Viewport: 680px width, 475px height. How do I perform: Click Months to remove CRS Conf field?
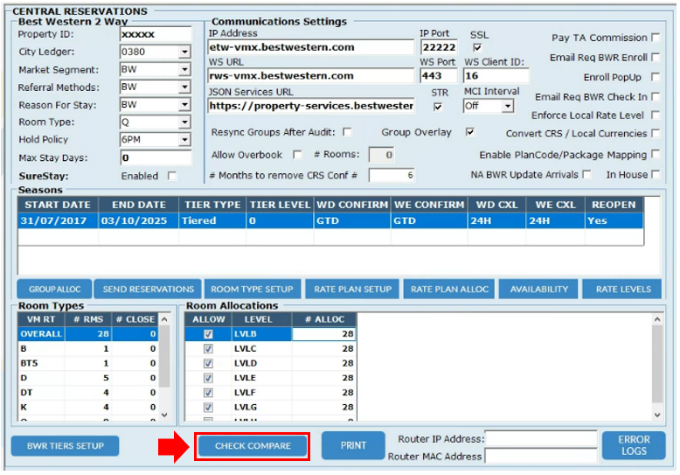click(392, 176)
